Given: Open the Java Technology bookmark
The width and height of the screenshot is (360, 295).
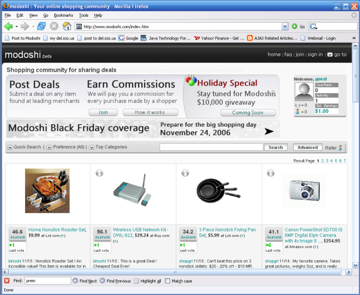Looking at the screenshot, I should [165, 38].
